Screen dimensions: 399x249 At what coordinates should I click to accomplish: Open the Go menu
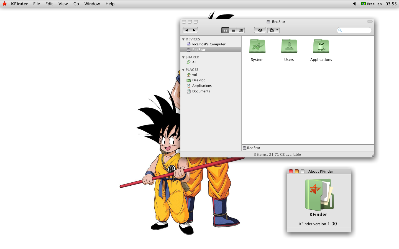point(76,4)
